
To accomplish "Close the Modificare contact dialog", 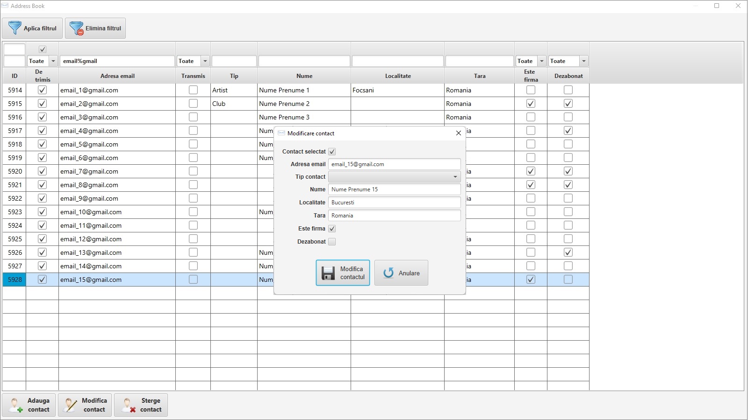I will click(x=458, y=133).
